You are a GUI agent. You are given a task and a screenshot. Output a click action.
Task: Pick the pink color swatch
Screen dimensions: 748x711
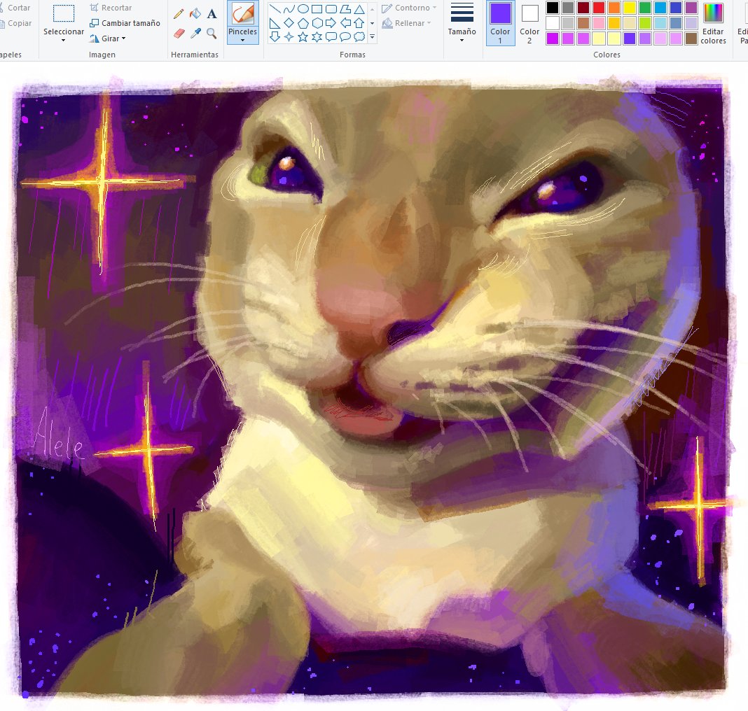599,23
